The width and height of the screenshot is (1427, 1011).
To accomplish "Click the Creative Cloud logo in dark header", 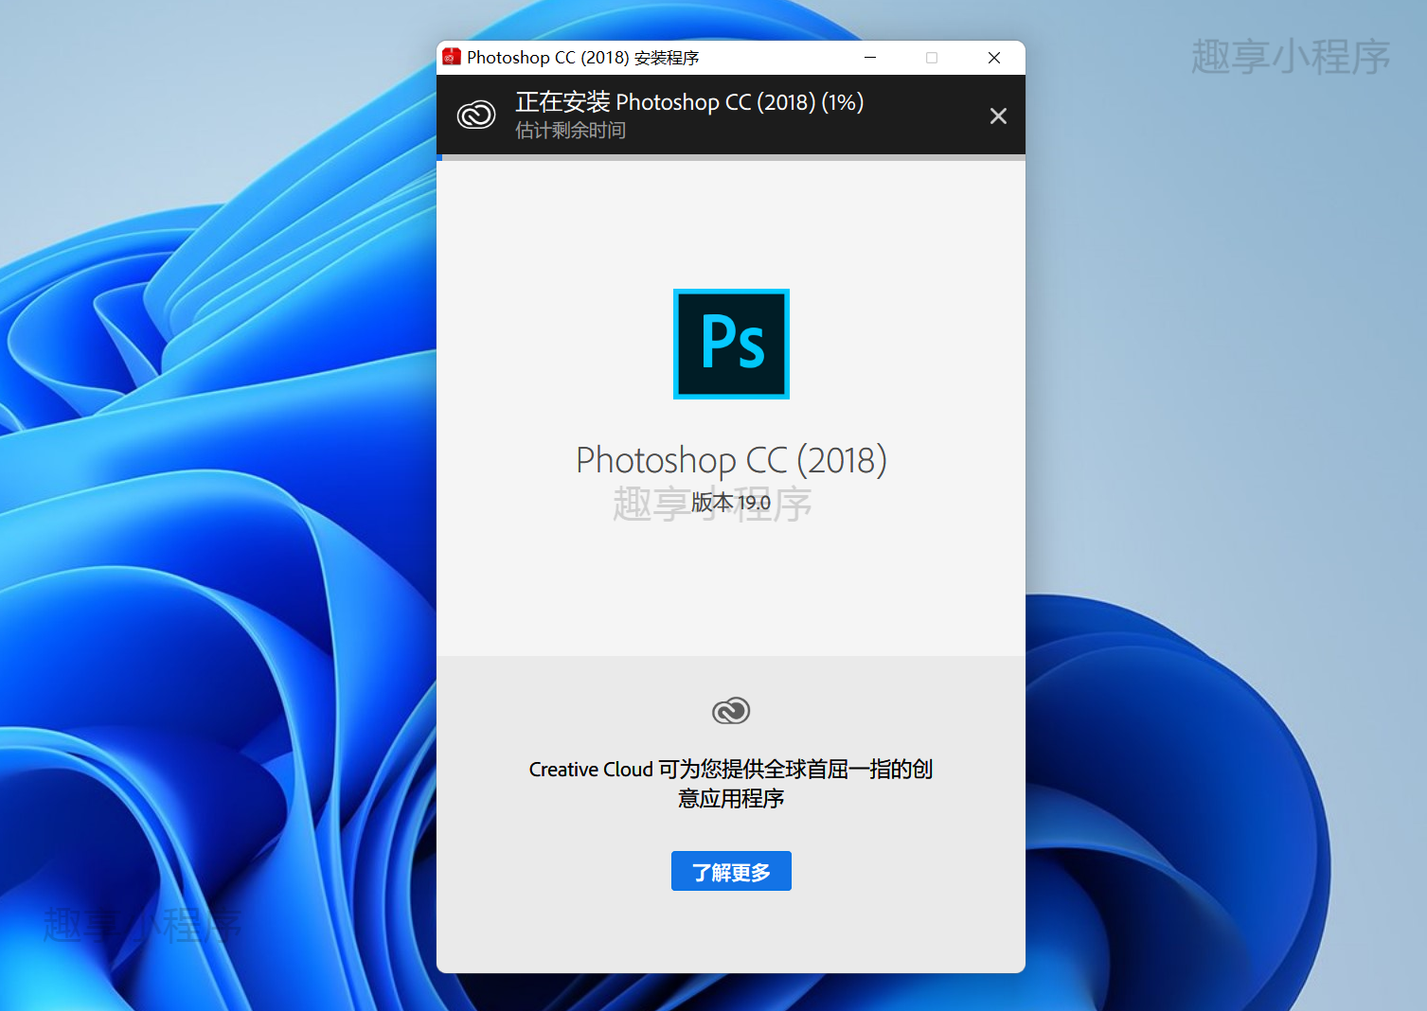I will (476, 115).
